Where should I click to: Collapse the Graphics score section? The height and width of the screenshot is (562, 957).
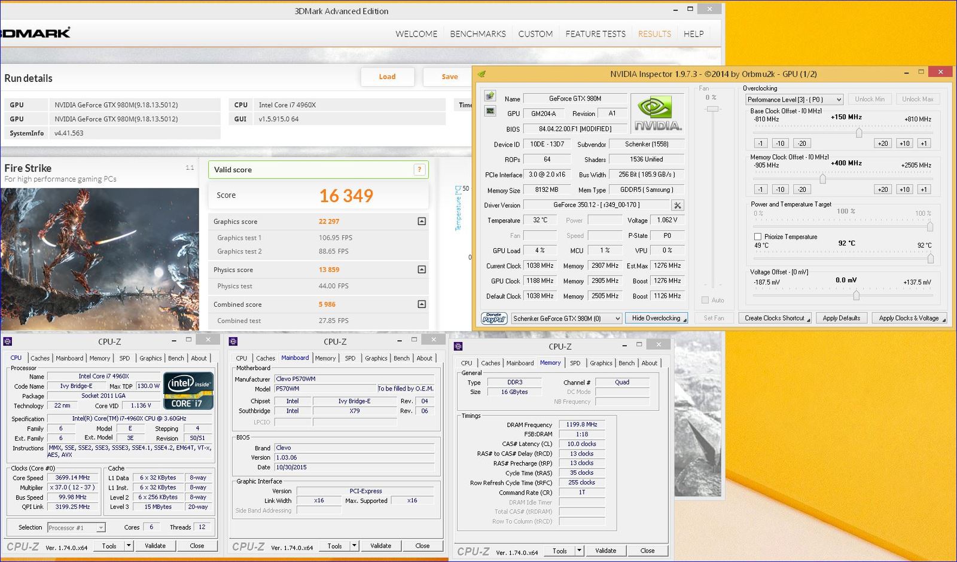tap(422, 221)
